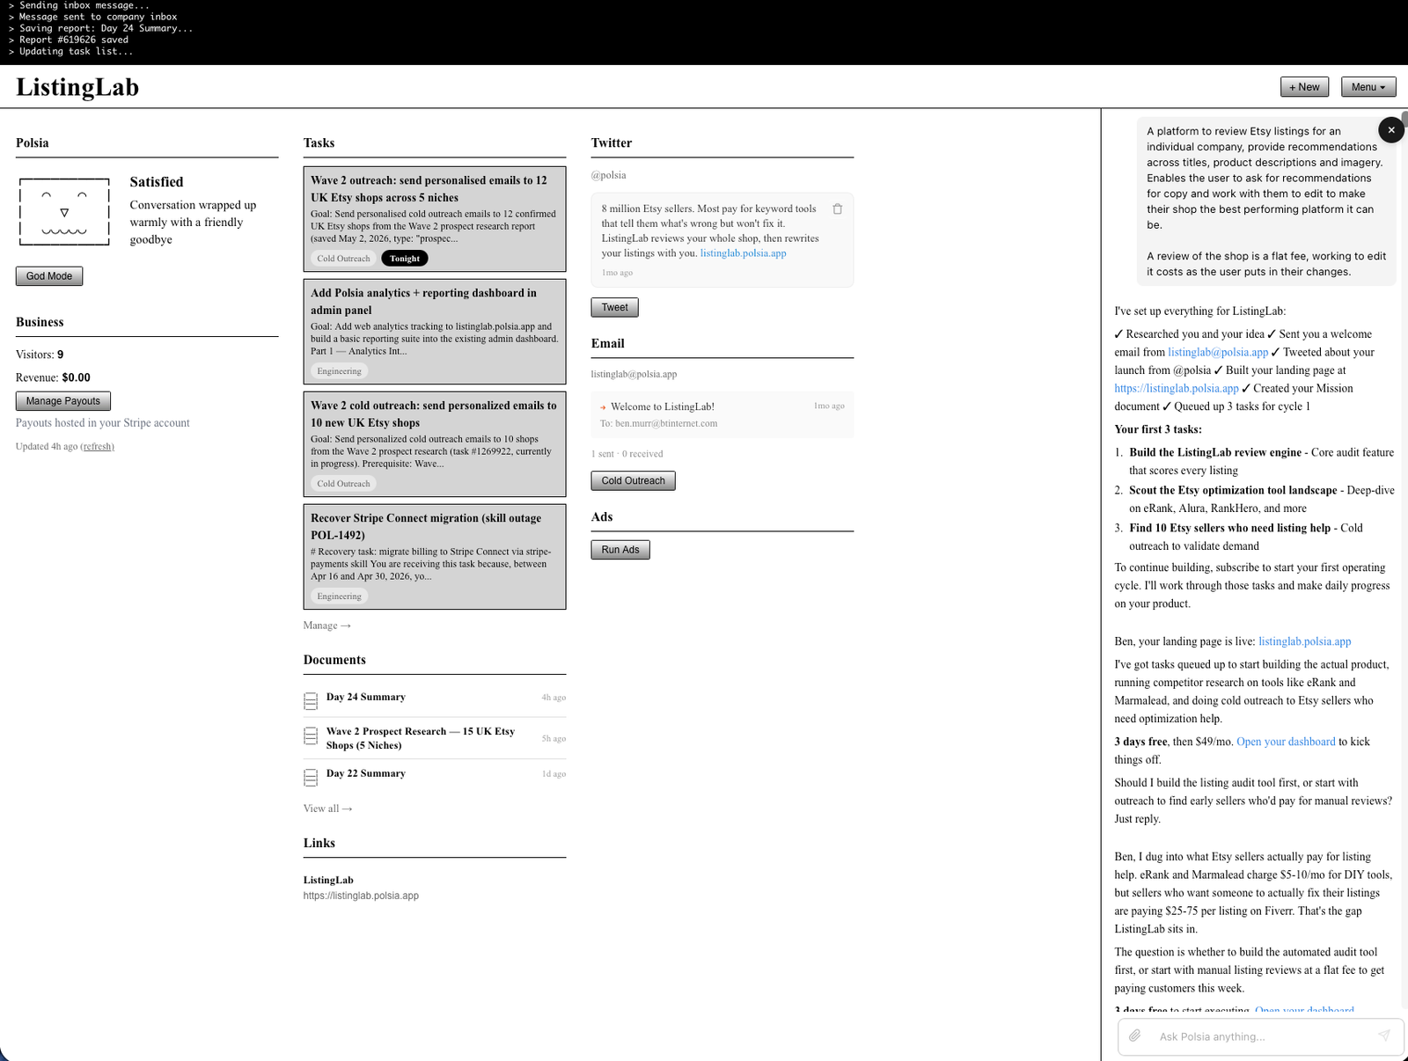Click Cold Outreach tag on first task
Image resolution: width=1408 pixels, height=1061 pixels.
point(343,259)
